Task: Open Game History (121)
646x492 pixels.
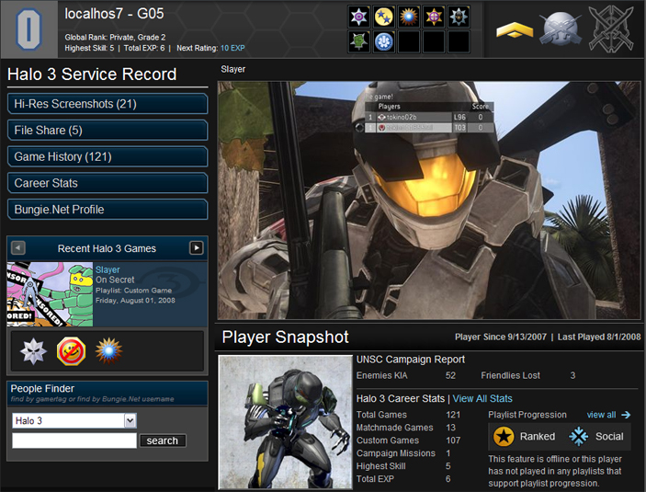Action: 108,156
